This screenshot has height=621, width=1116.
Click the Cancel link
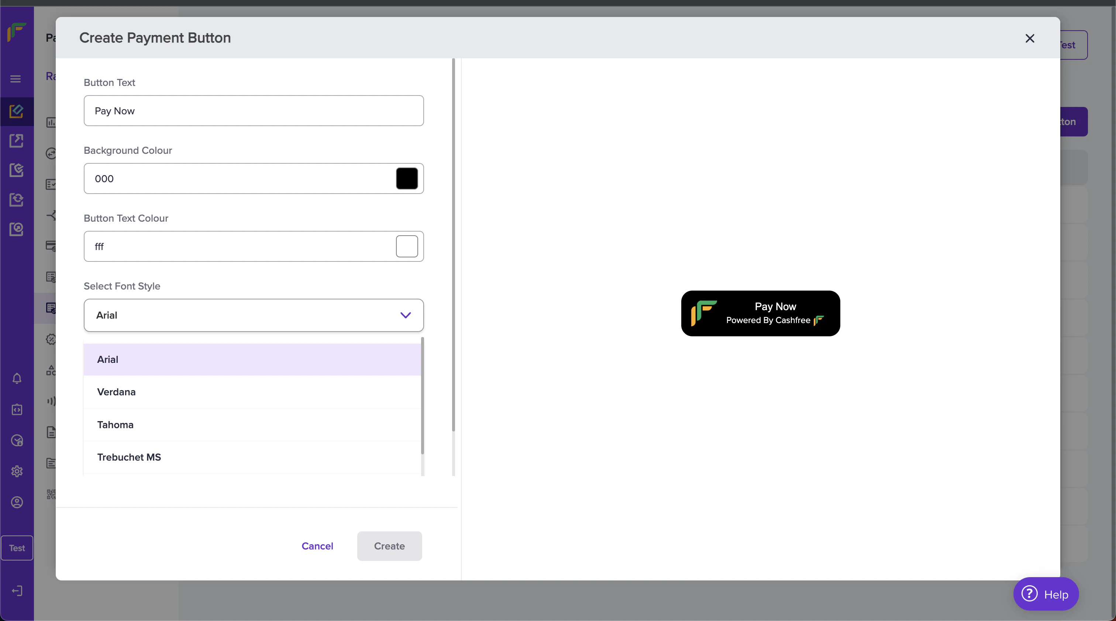(x=317, y=546)
